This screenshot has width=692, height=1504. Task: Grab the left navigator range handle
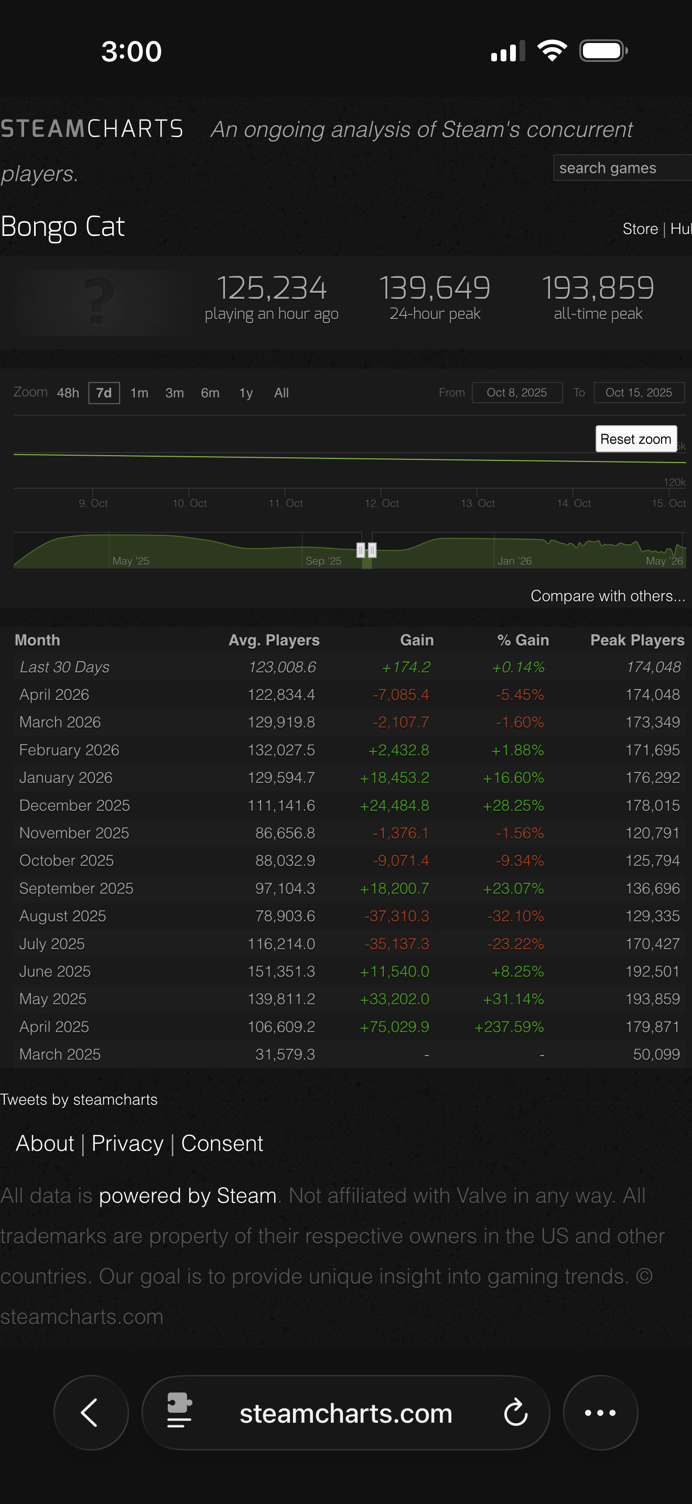pos(361,550)
